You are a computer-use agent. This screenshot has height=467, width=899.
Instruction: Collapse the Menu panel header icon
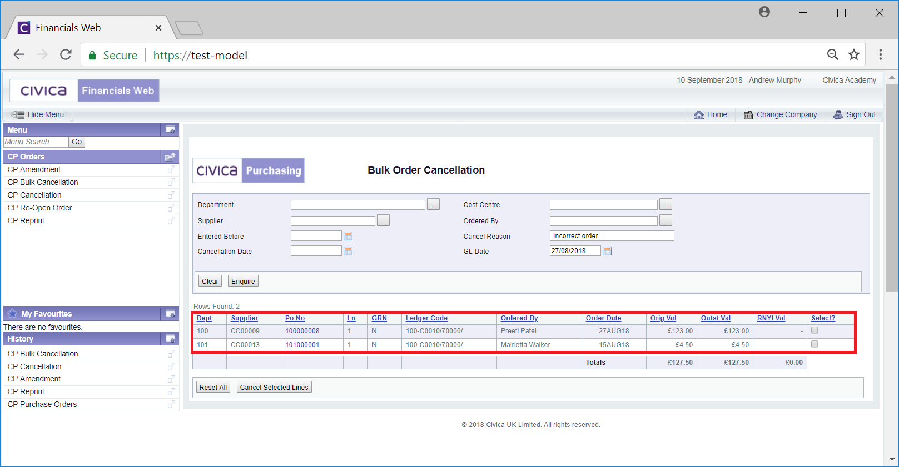pyautogui.click(x=170, y=129)
